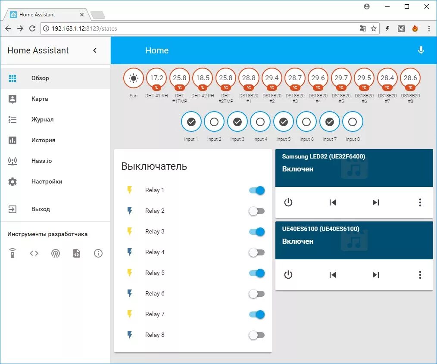Open the DHT #2TMP temperature badge
The height and width of the screenshot is (364, 437).
pyautogui.click(x=226, y=79)
